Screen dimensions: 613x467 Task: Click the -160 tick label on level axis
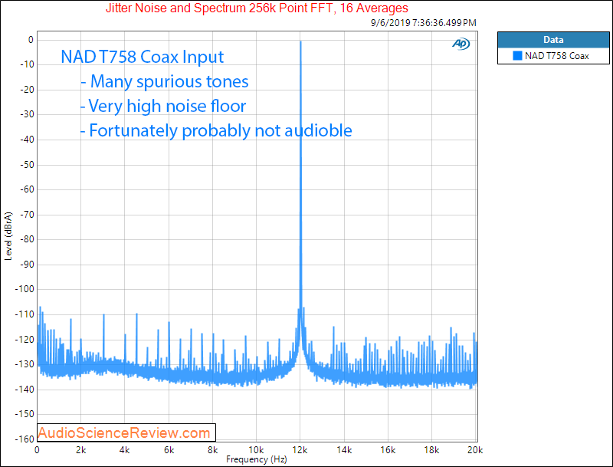25,439
